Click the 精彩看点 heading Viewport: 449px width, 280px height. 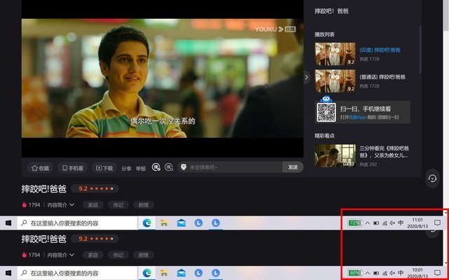pos(324,136)
